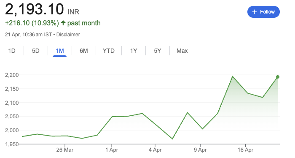The height and width of the screenshot is (158, 295).
Task: Click the plus icon on Follow button
Action: pyautogui.click(x=255, y=12)
